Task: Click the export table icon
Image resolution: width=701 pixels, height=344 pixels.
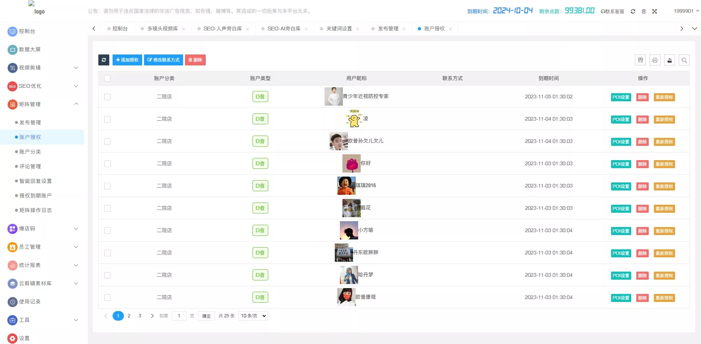Action: click(x=670, y=60)
